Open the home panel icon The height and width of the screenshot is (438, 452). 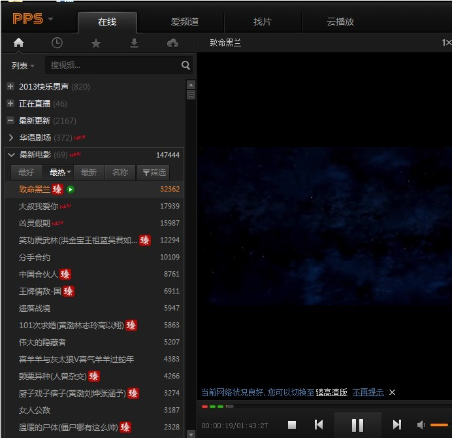(18, 42)
